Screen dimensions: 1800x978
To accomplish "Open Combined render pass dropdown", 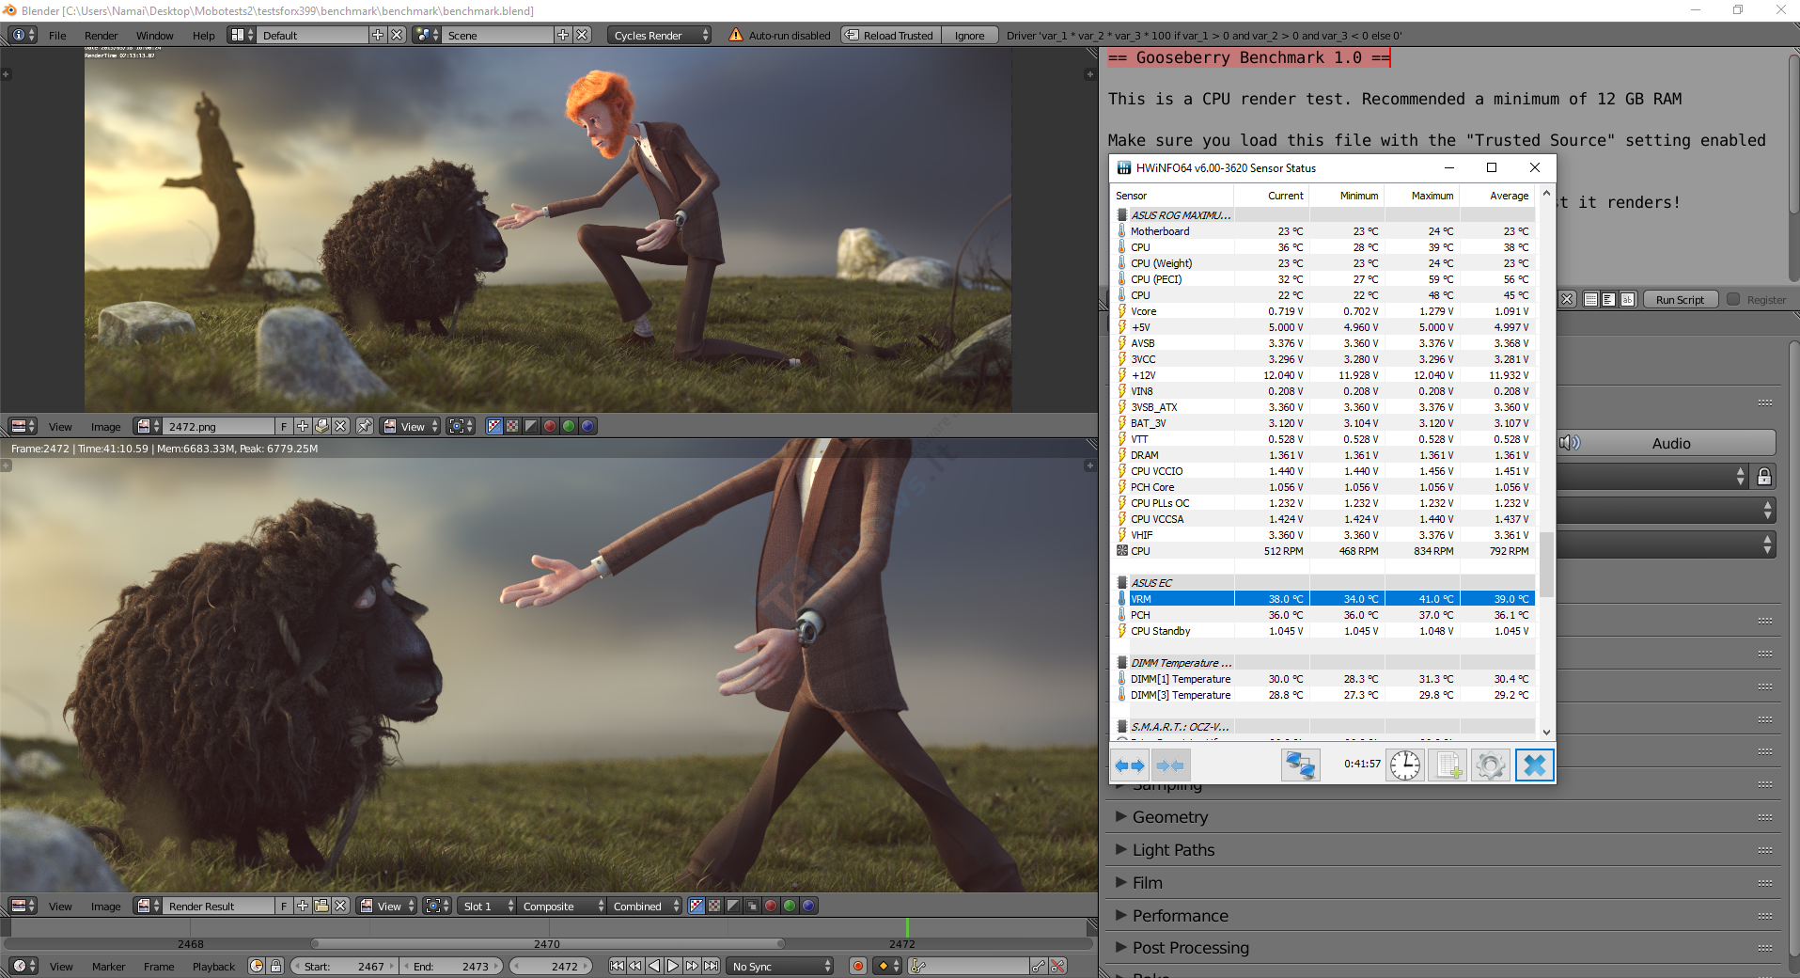I will coord(645,906).
